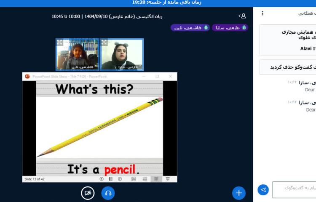Screen dimensions: 316x202
Task: Click the pencil image on the slide
Action: (99, 127)
